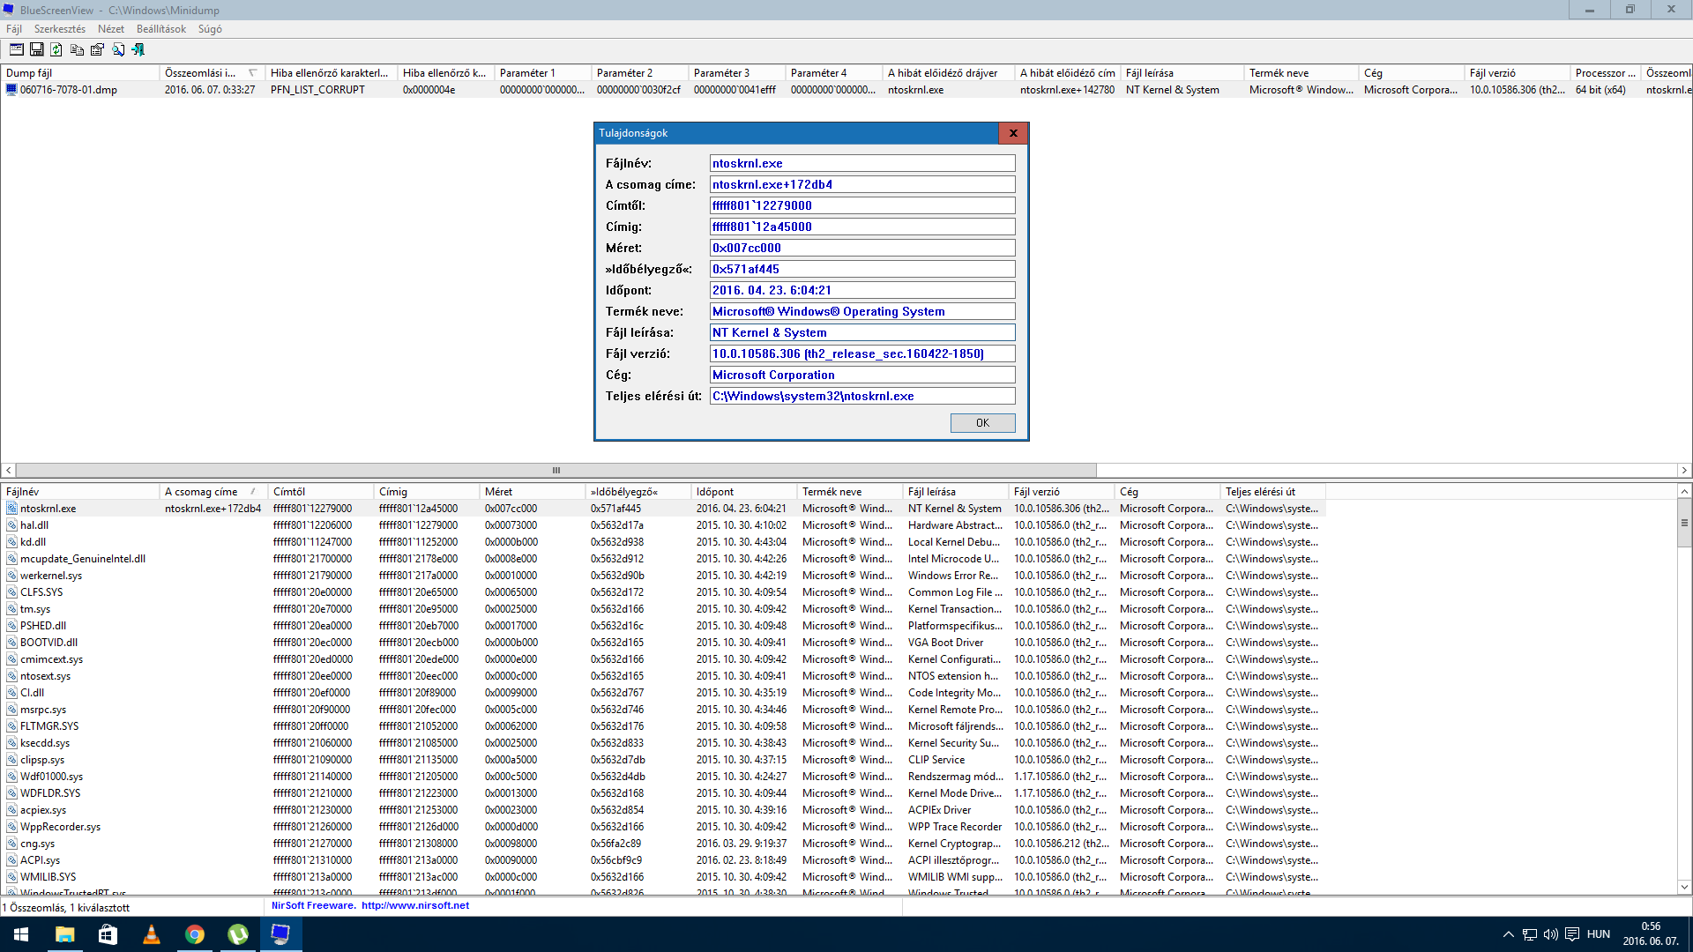Click the floppy disk Save icon

click(x=36, y=49)
